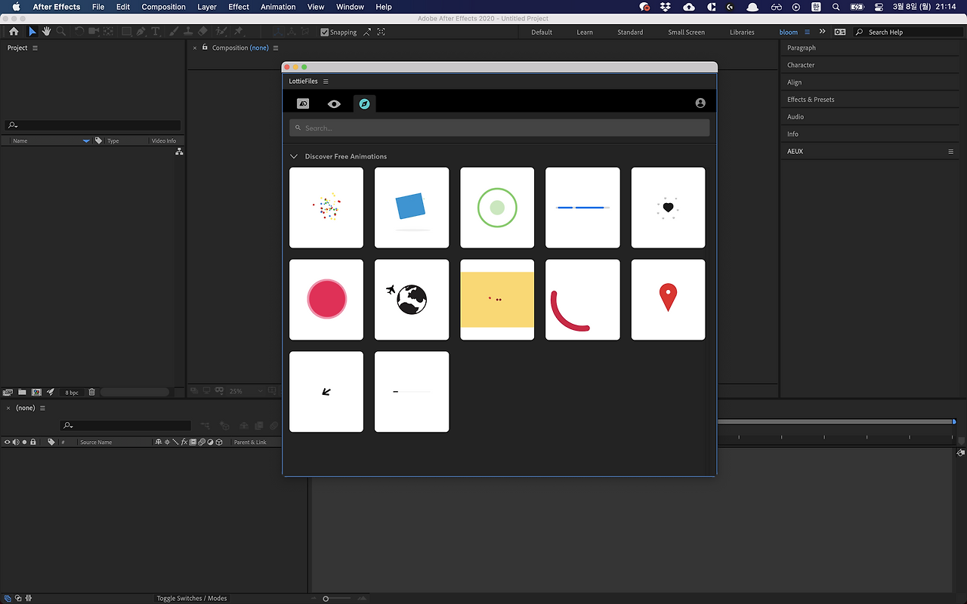Create new folder in Project panel
This screenshot has width=967, height=604.
pos(22,392)
